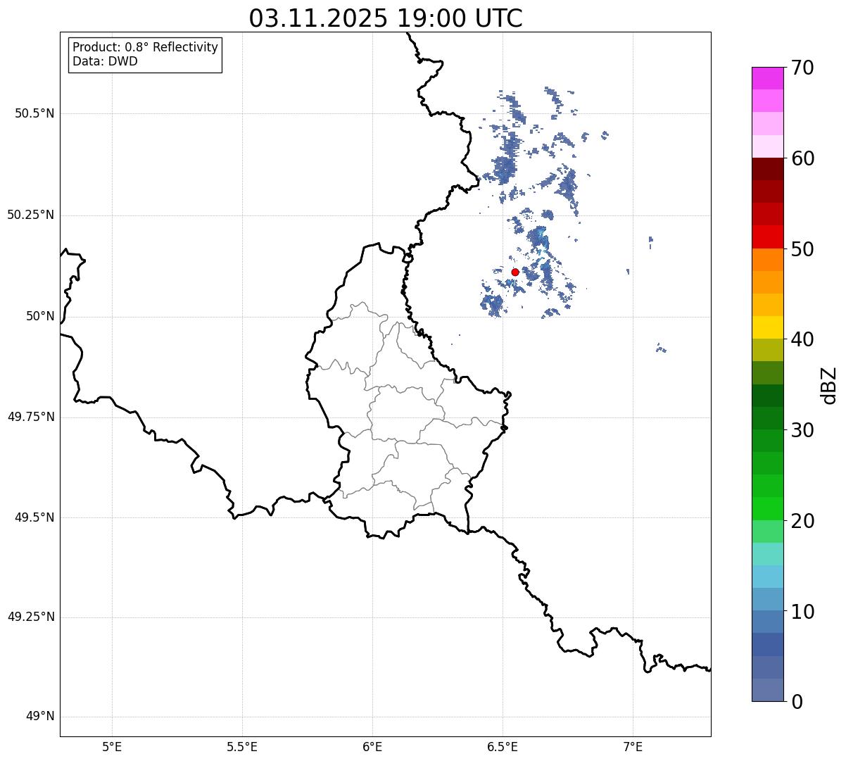
Task: Click the bright green swatch just above 20
Action: [768, 509]
